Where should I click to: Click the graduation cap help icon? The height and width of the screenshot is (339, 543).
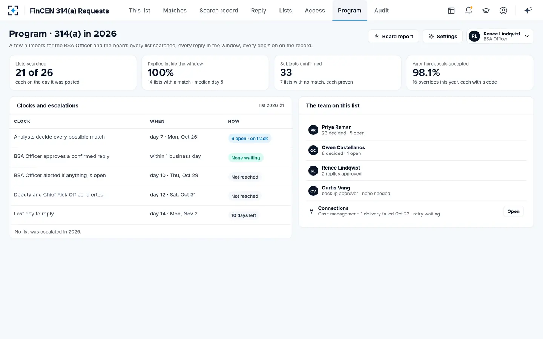pos(486,11)
